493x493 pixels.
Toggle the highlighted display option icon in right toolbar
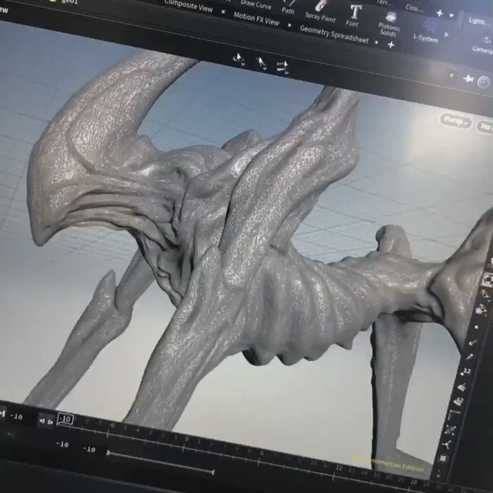pyautogui.click(x=488, y=279)
